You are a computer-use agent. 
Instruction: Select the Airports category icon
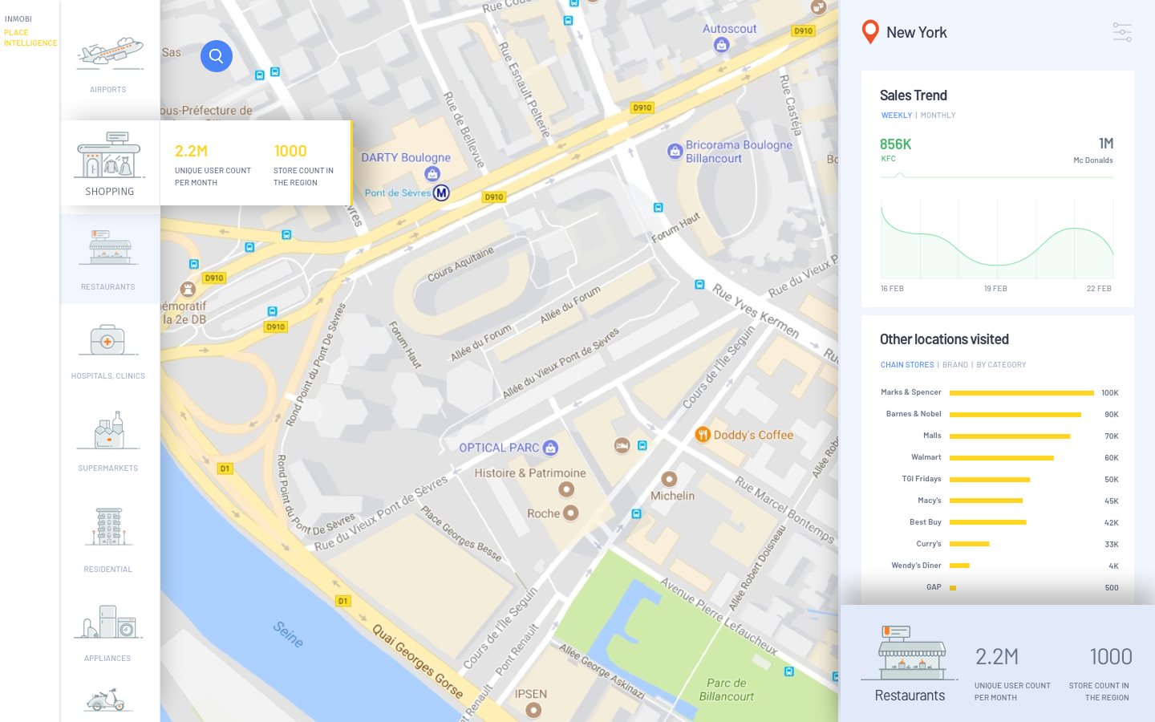pyautogui.click(x=110, y=54)
